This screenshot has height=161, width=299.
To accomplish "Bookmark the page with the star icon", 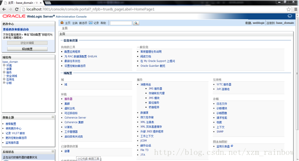I will coord(288,9).
